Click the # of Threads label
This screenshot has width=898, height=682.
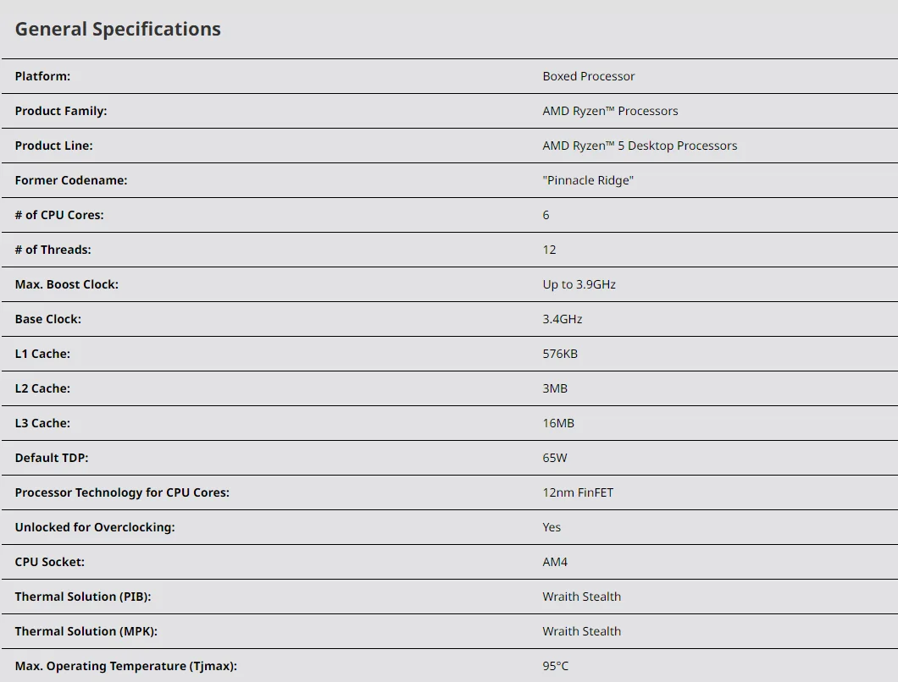[x=53, y=250]
